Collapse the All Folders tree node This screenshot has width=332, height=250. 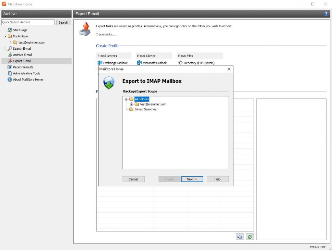coord(126,99)
